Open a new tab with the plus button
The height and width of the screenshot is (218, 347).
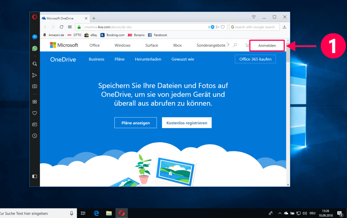coord(94,18)
